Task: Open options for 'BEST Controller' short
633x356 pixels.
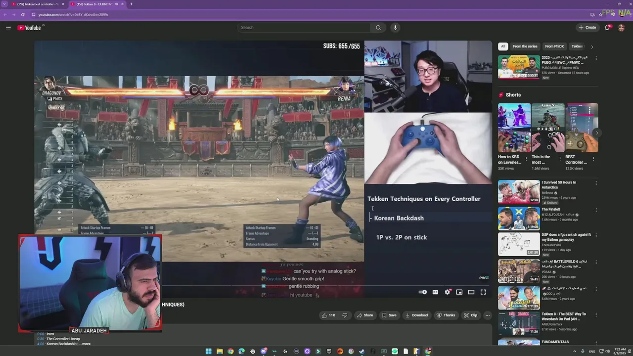Action: click(x=593, y=159)
